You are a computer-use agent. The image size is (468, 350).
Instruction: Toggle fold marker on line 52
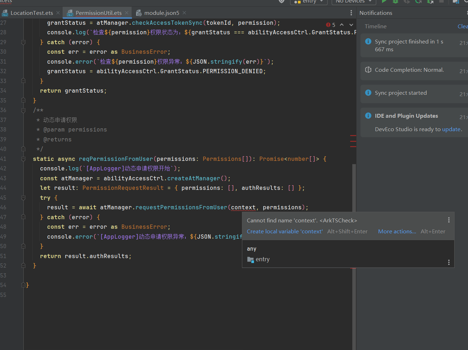(x=23, y=266)
